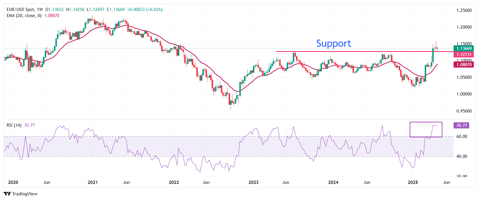Click the EMA (20, close, 0) indicator legend
This screenshot has width=479, height=200.
pos(24,16)
